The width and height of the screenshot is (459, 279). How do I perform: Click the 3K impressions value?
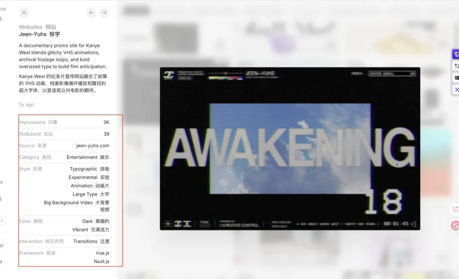106,122
